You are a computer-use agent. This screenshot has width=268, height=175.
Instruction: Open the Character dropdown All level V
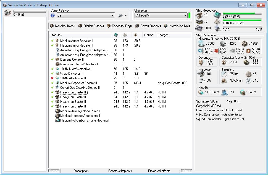point(161,15)
